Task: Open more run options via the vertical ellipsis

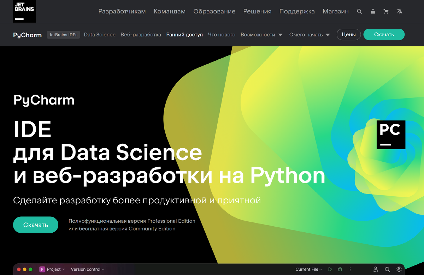Action: pyautogui.click(x=350, y=269)
